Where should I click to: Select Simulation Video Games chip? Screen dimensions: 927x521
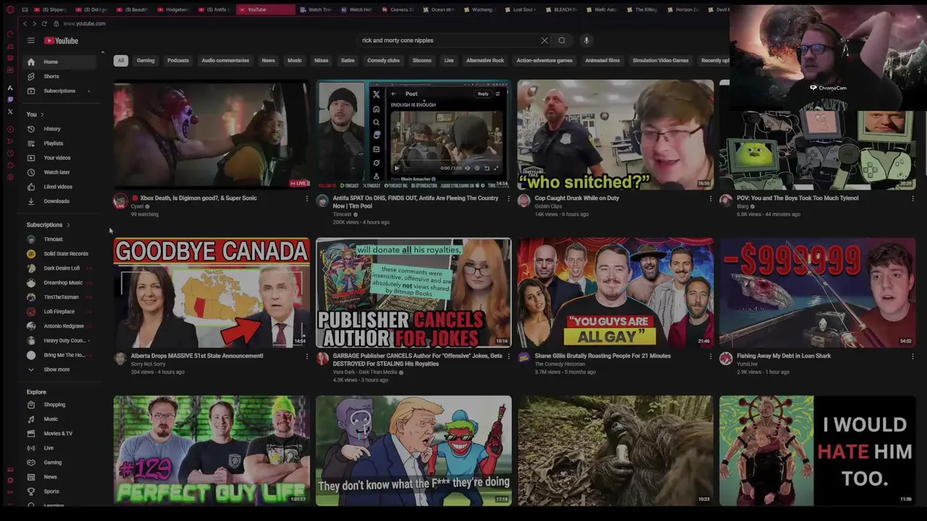[660, 61]
